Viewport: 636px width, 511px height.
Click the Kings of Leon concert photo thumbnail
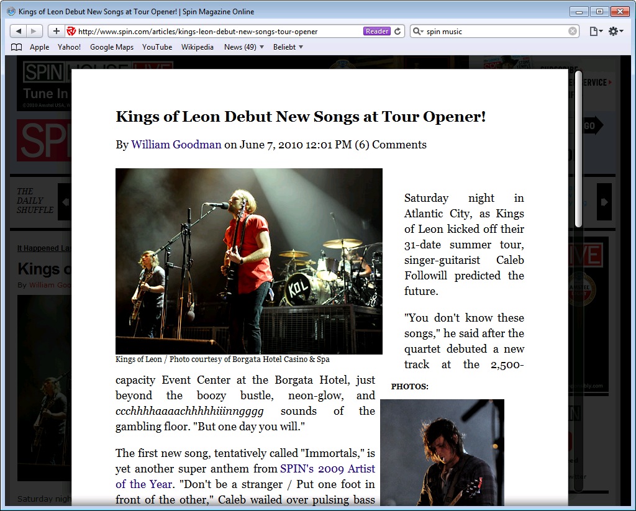tap(248, 261)
